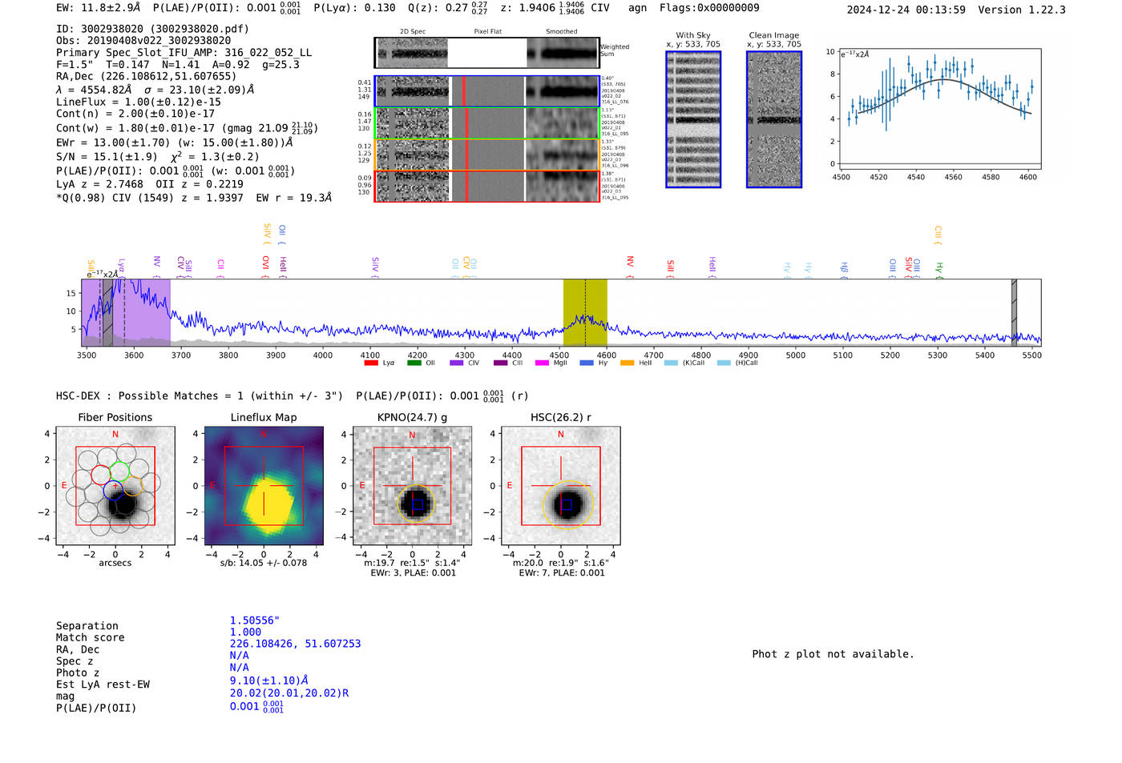Click the purple shaded region near 3600Å

click(126, 312)
